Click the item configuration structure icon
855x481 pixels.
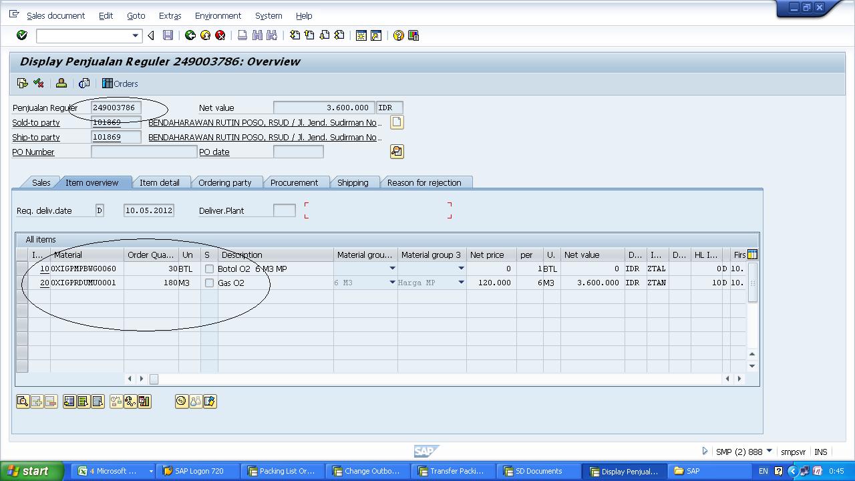[x=130, y=402]
